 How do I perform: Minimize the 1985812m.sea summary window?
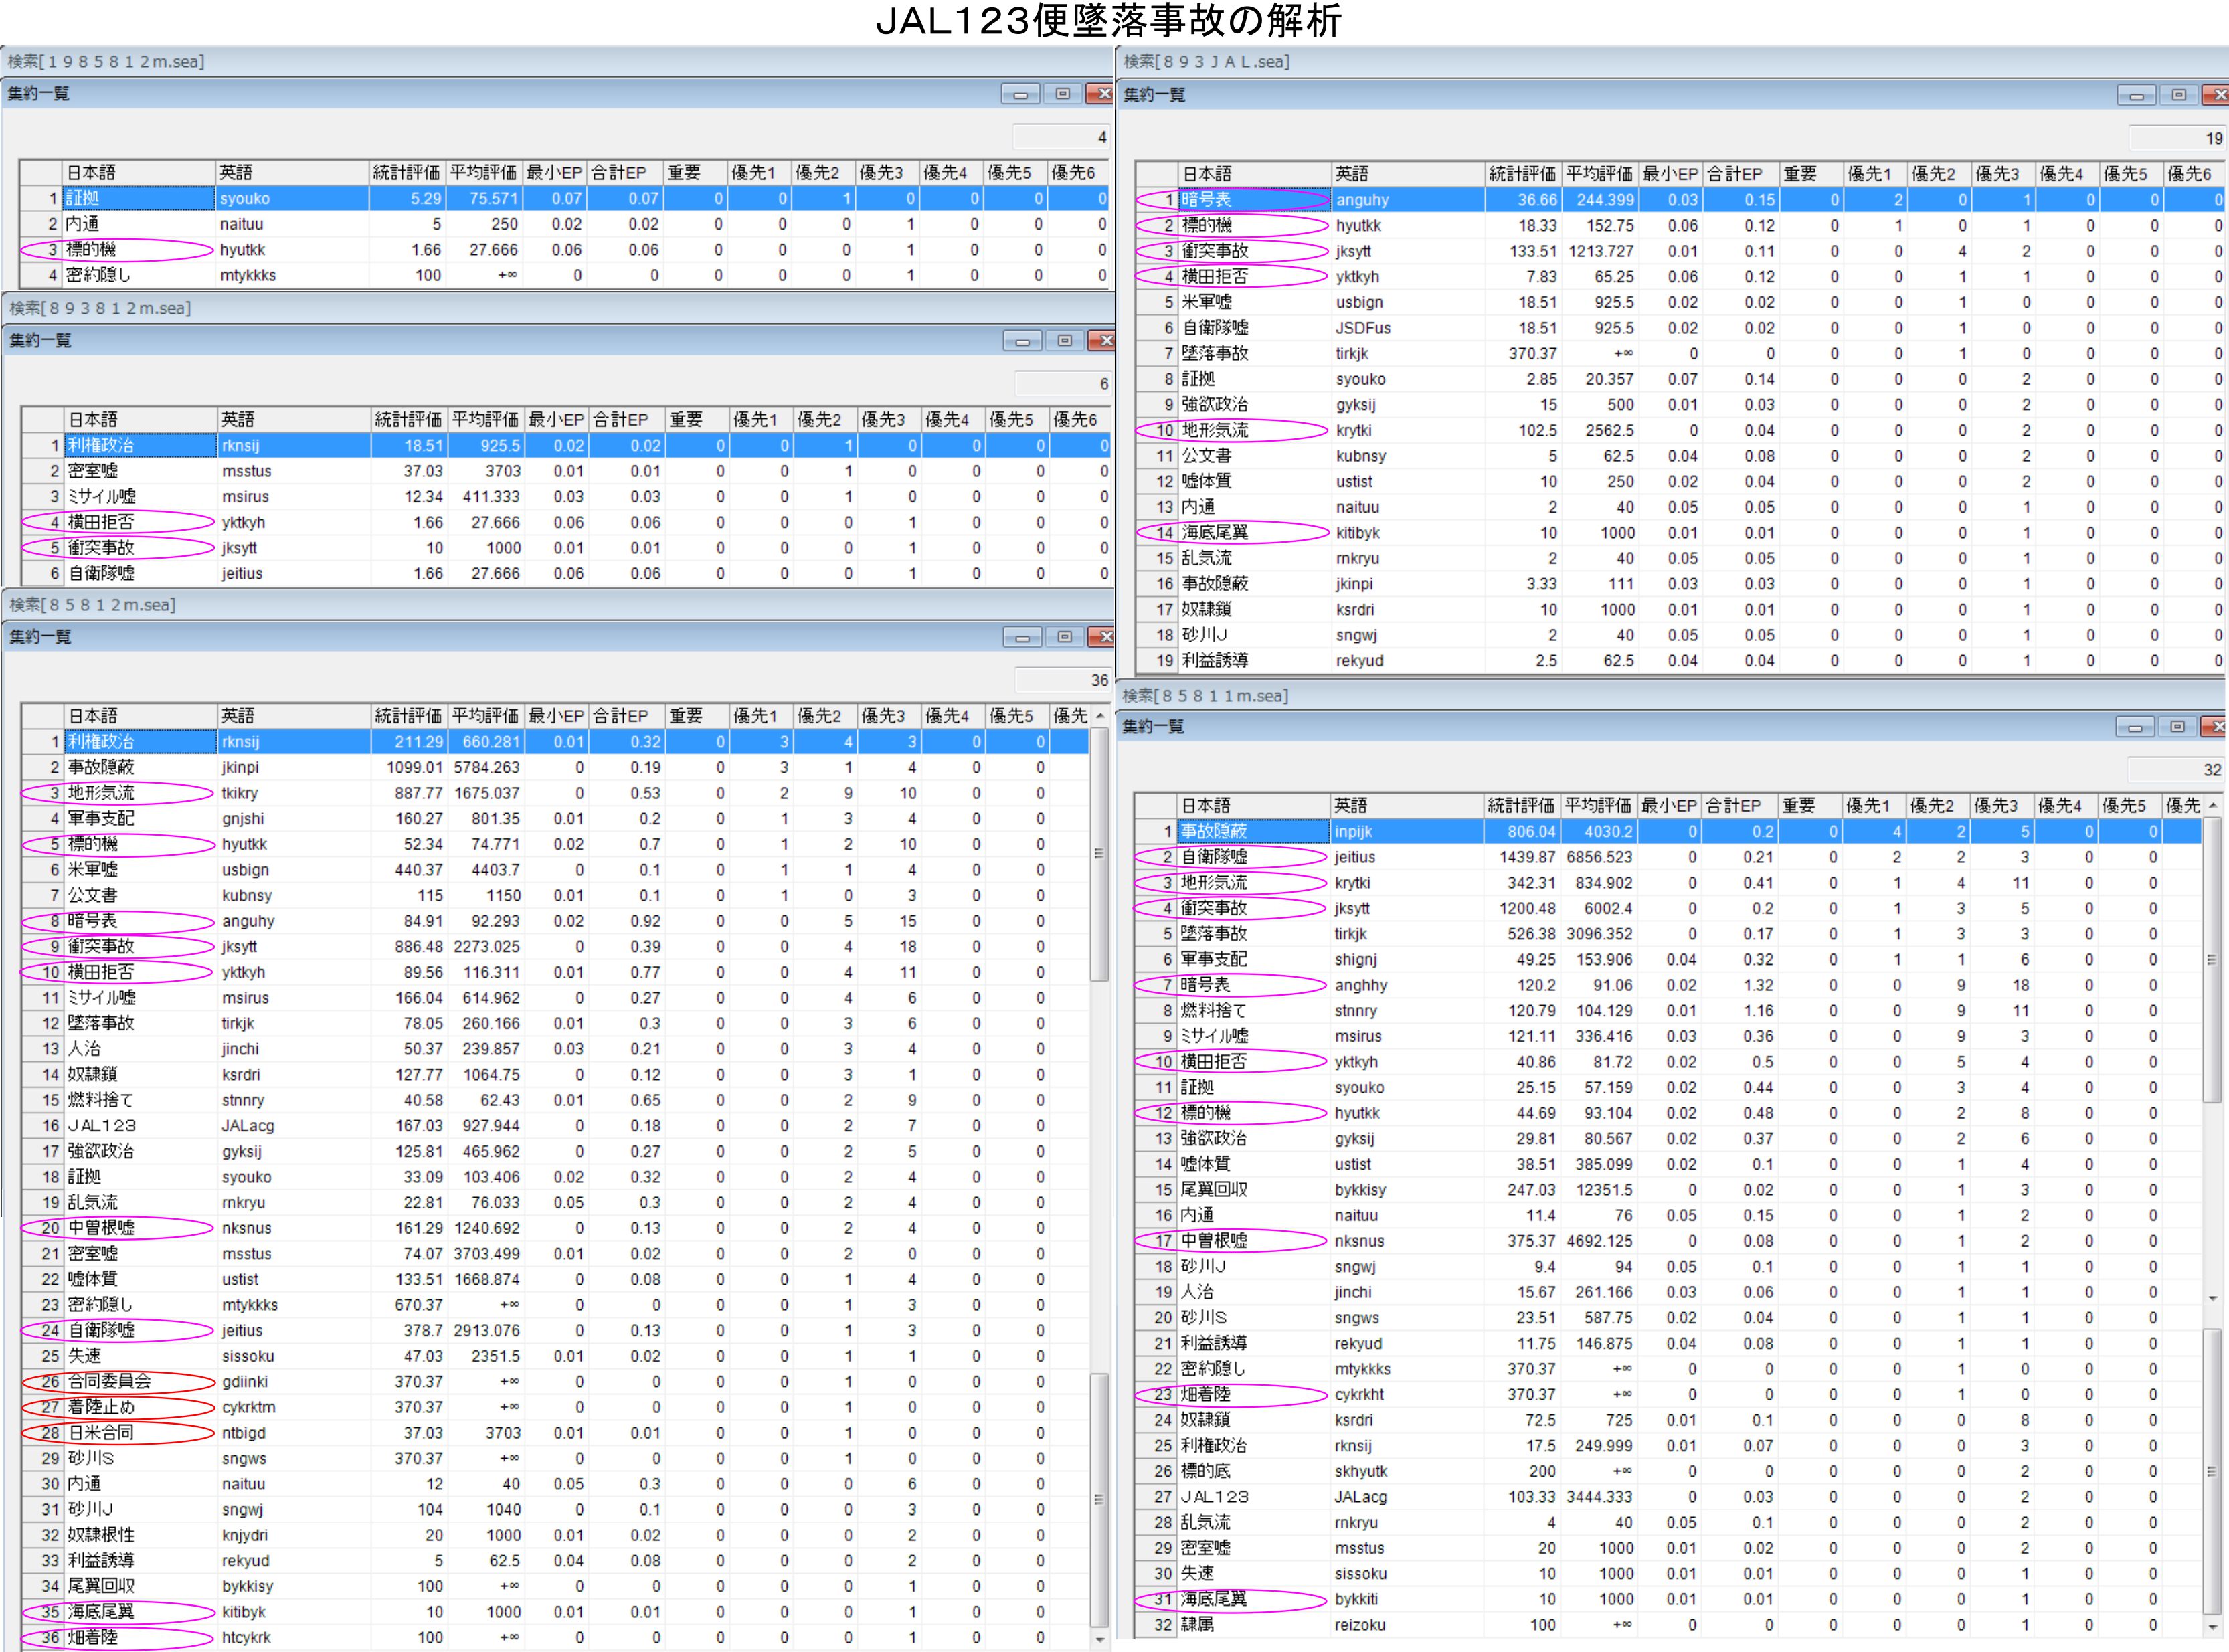[x=1020, y=94]
